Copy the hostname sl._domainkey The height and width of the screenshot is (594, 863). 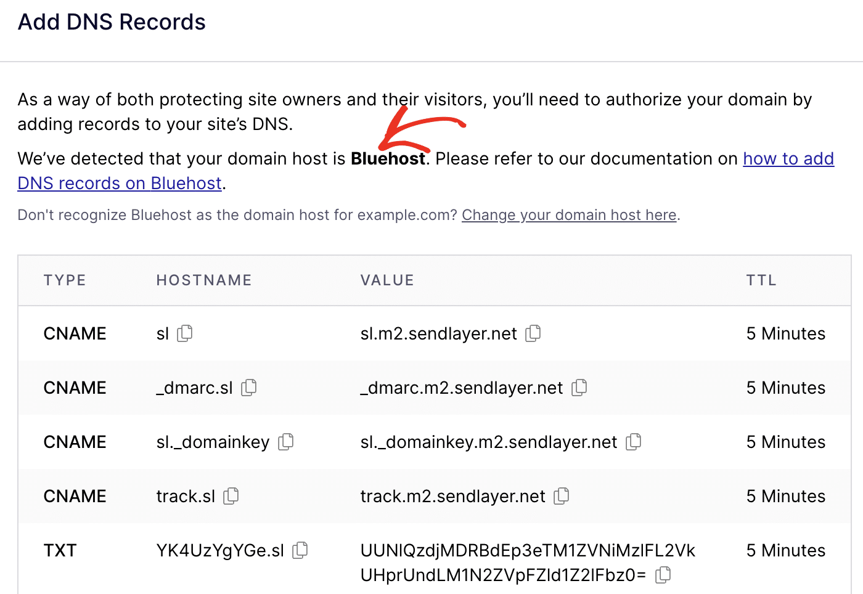point(285,442)
